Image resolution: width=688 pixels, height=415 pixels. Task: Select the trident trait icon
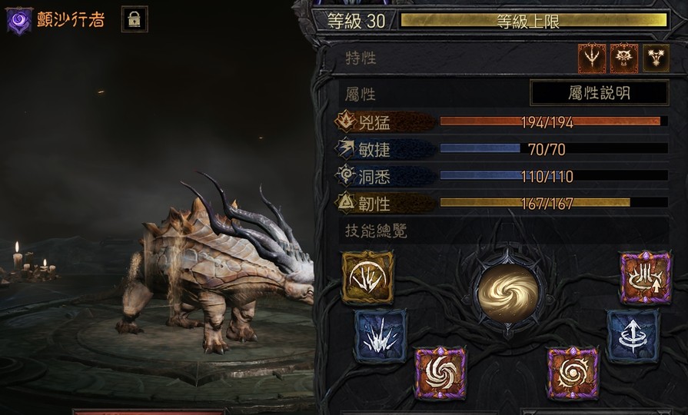(592, 58)
